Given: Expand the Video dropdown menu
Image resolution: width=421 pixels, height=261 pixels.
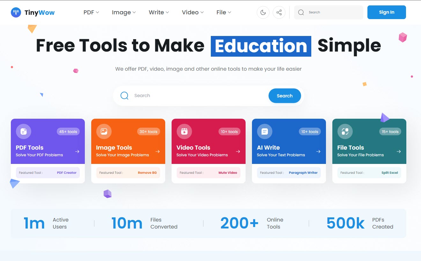Looking at the screenshot, I should (x=193, y=12).
